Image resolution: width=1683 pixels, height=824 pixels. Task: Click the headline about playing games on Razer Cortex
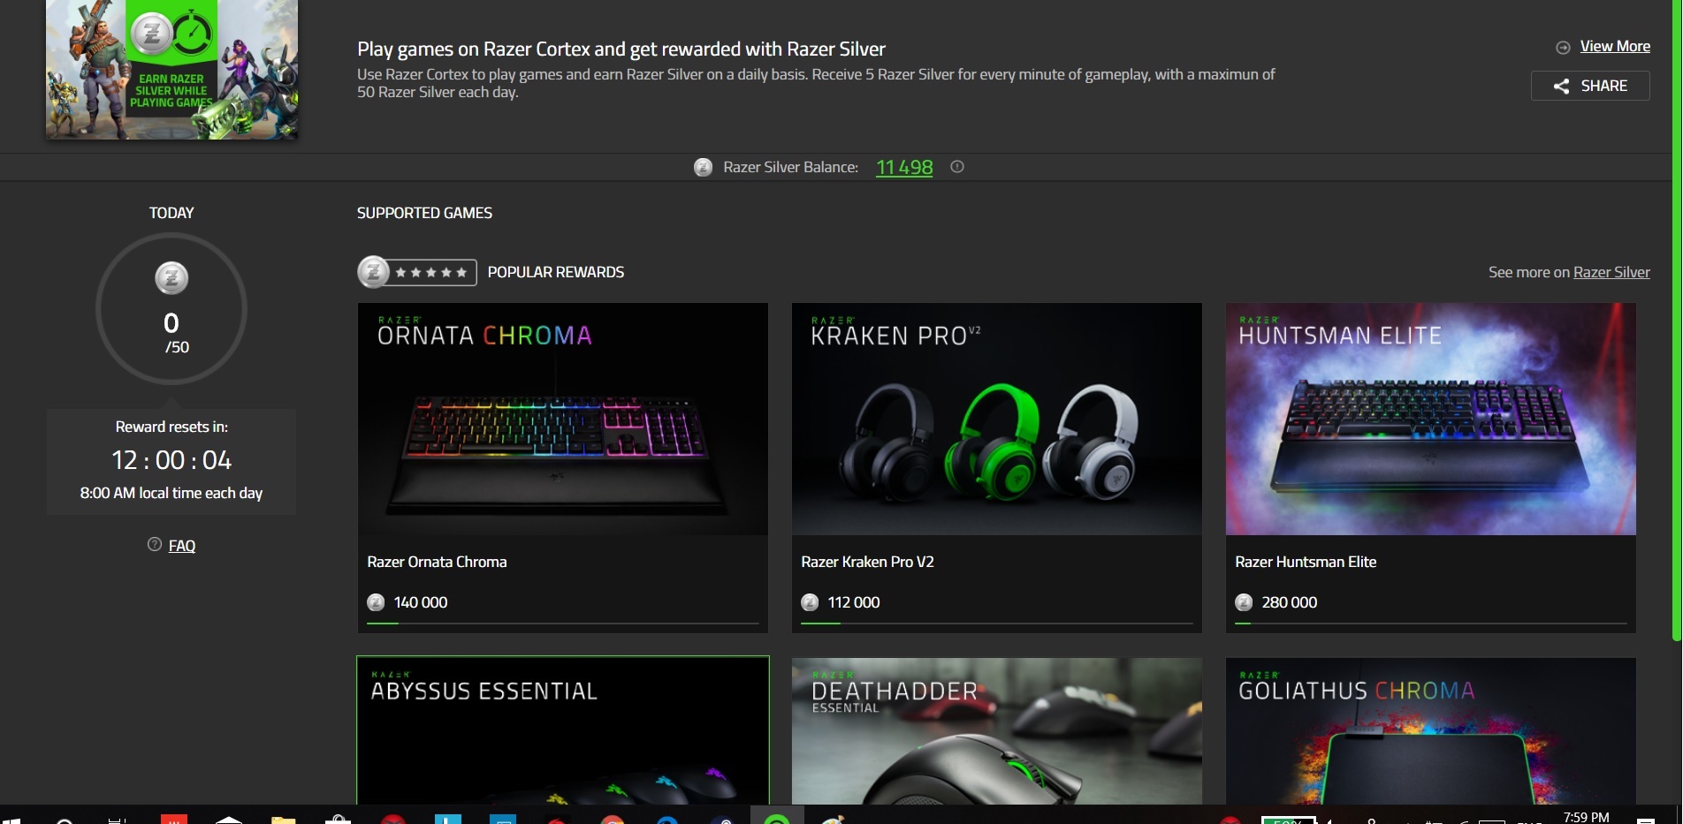pyautogui.click(x=621, y=49)
